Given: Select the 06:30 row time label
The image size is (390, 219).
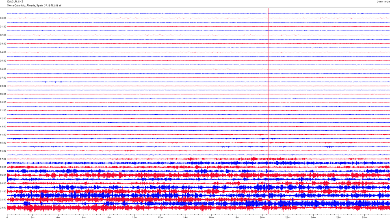Looking at the screenshot, I should click(3, 69).
